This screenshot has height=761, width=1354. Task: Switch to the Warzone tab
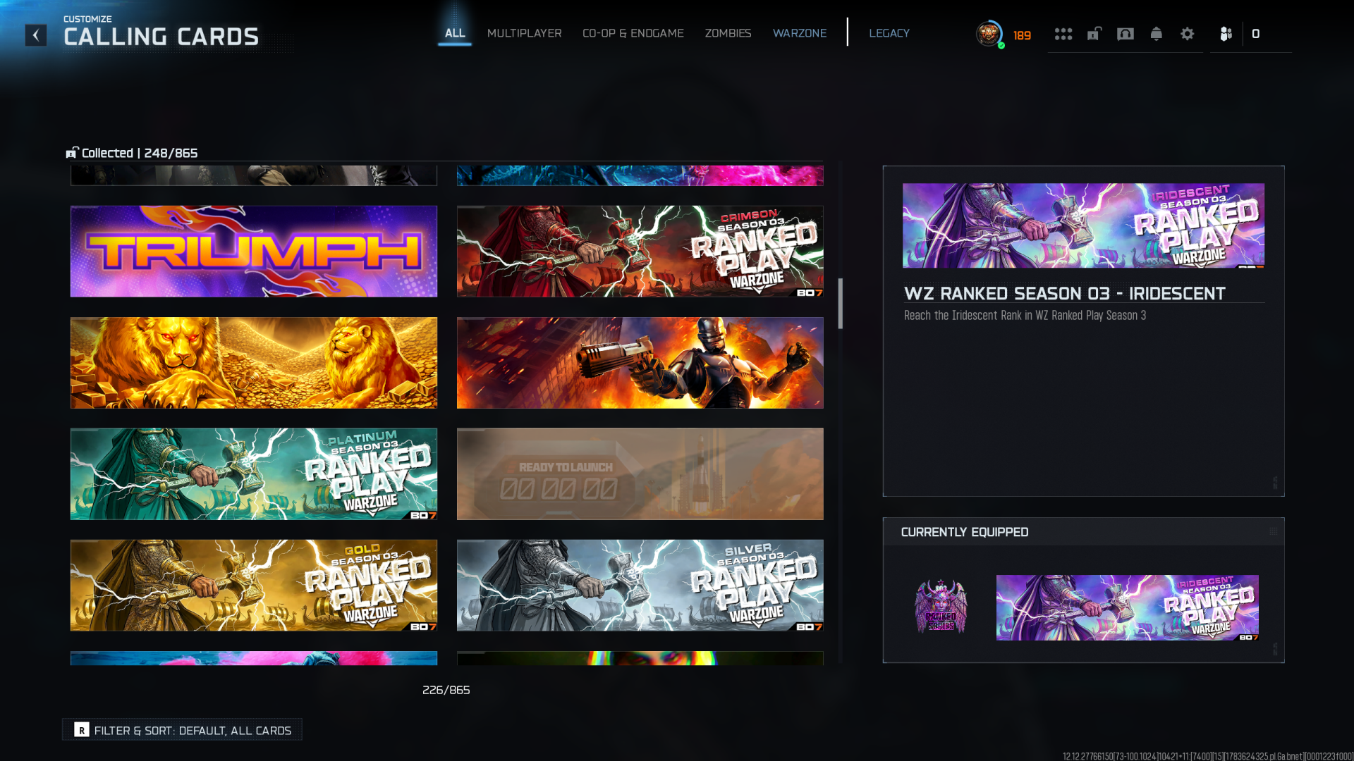tap(799, 33)
